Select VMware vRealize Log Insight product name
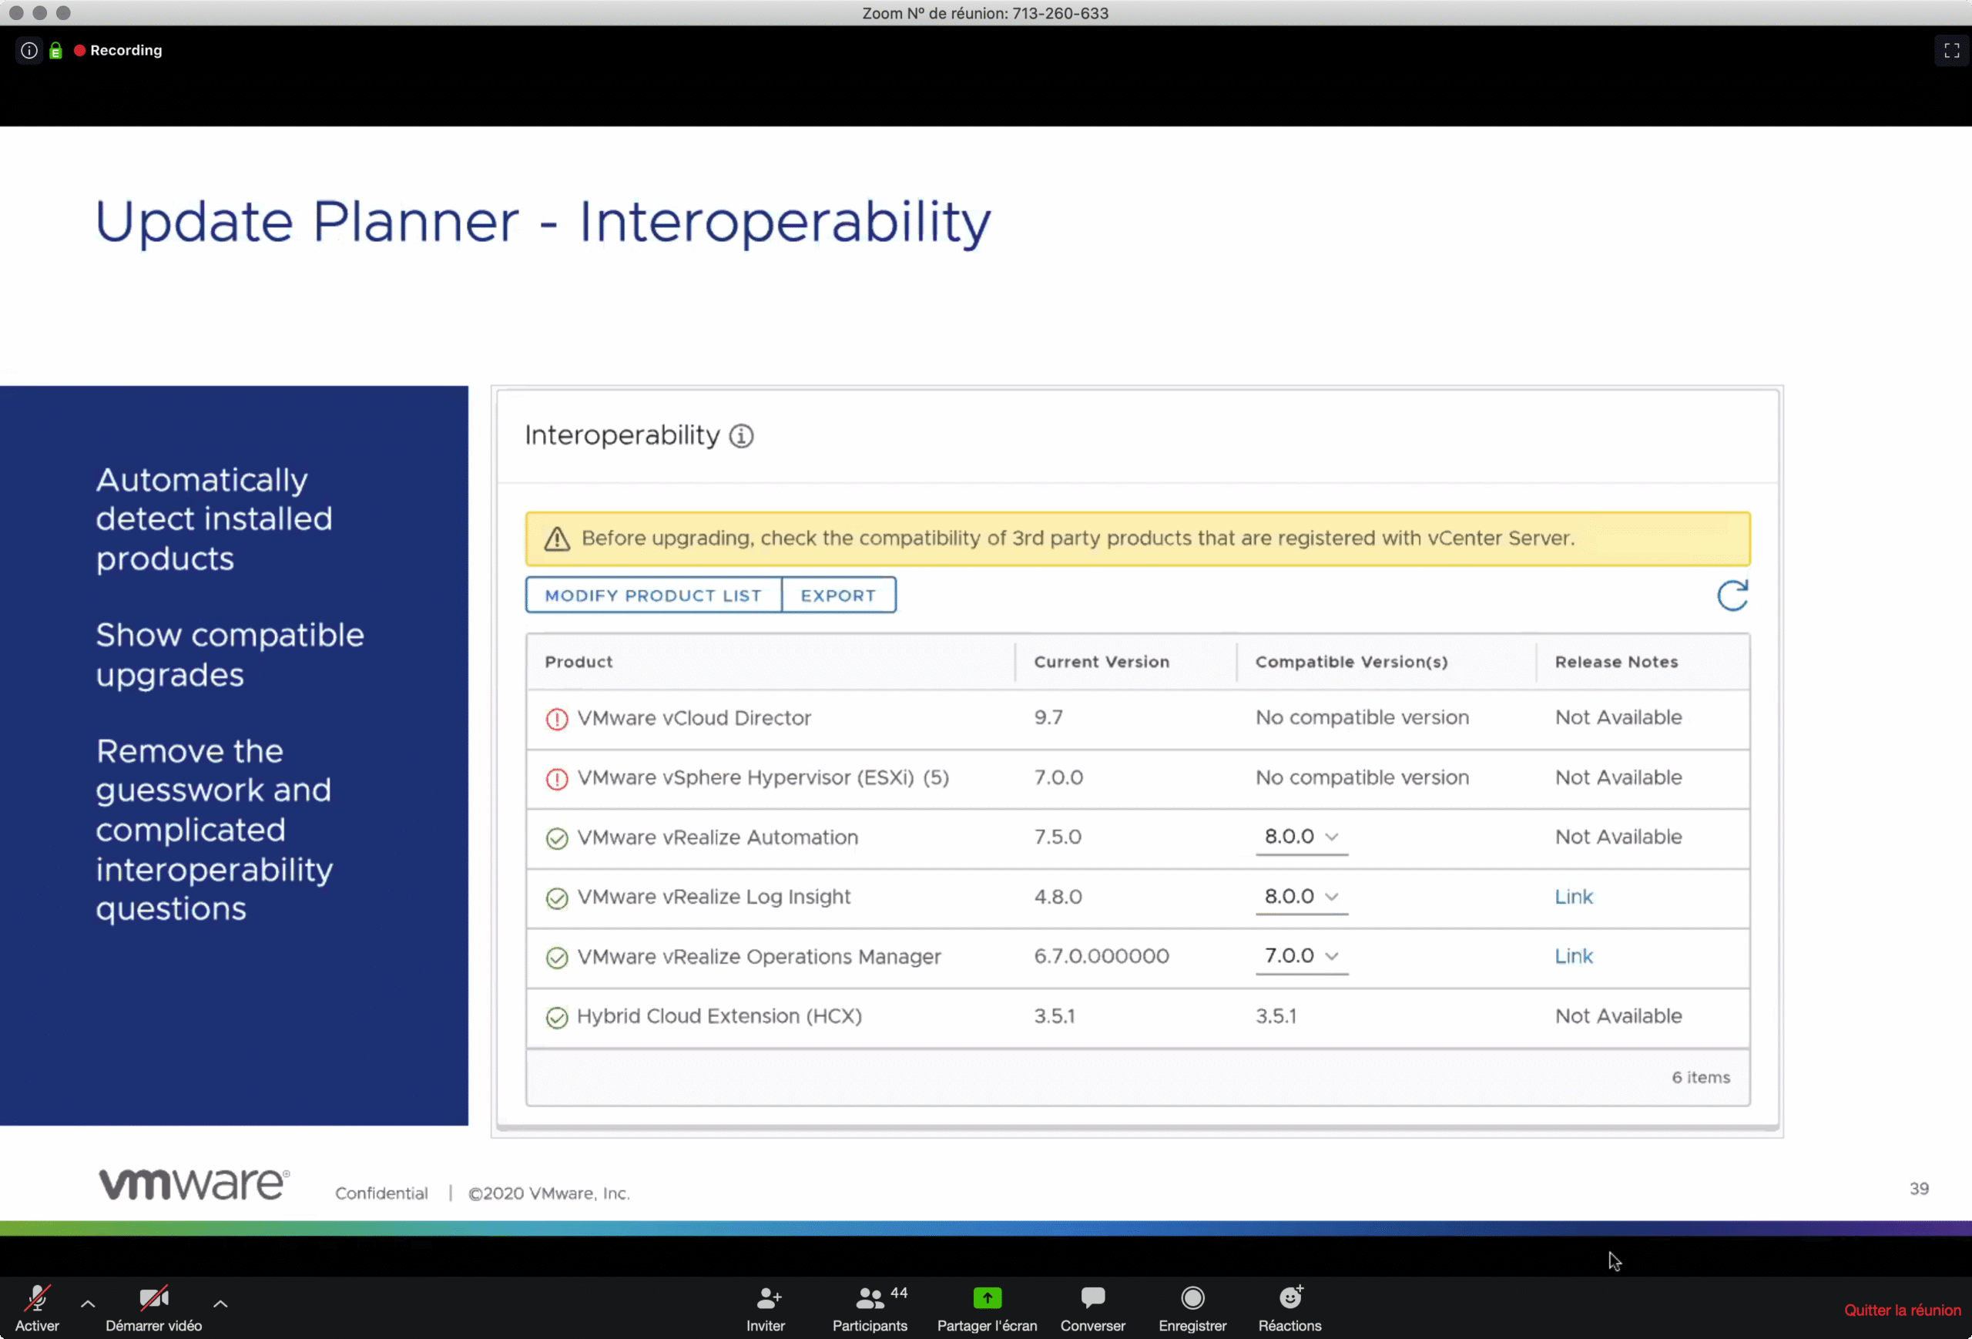This screenshot has width=1972, height=1339. 713,897
